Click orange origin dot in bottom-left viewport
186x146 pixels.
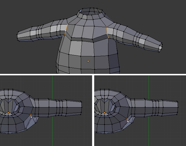(8, 112)
